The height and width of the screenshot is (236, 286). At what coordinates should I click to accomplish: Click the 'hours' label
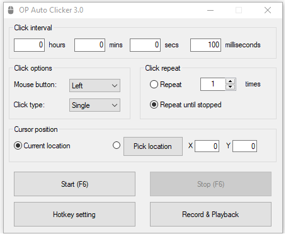tap(57, 45)
